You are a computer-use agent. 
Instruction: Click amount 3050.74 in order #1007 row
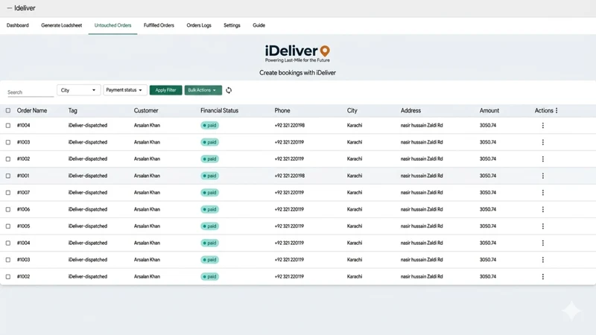tap(488, 193)
